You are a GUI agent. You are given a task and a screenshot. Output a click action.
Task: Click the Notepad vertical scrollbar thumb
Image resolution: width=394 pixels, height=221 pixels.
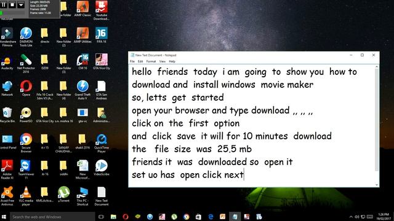tap(376, 120)
